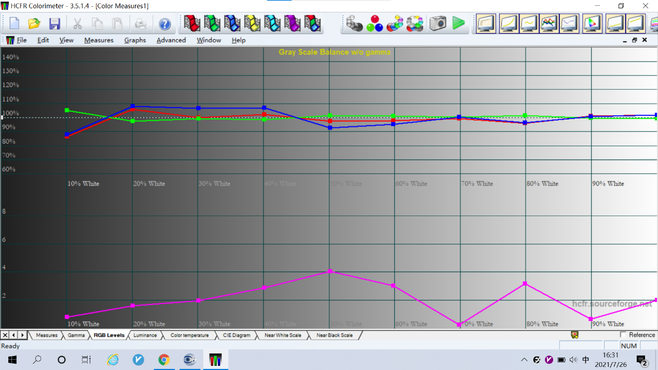Start continuous measures with green play arrow
The image size is (658, 370).
coord(458,23)
